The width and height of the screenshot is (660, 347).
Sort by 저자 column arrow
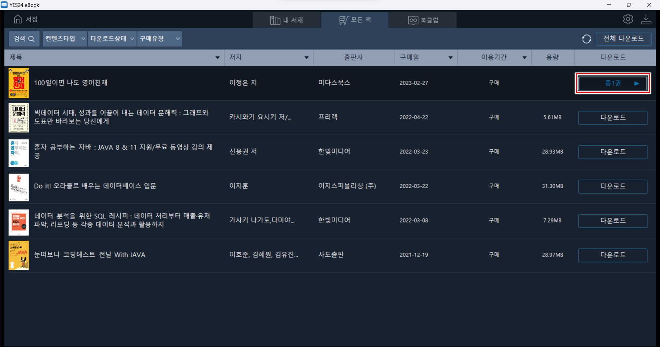coord(306,57)
